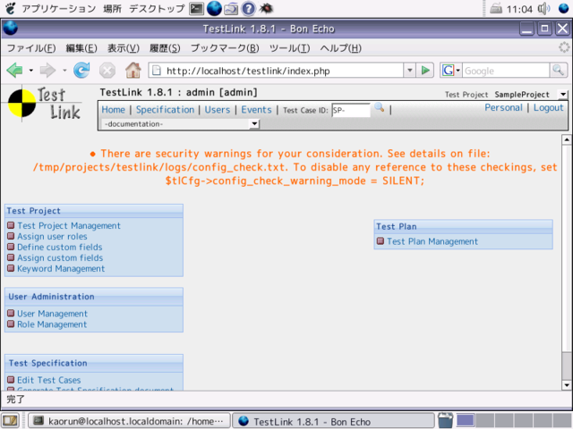
Task: Open Edit Test Cases
Action: (x=49, y=380)
